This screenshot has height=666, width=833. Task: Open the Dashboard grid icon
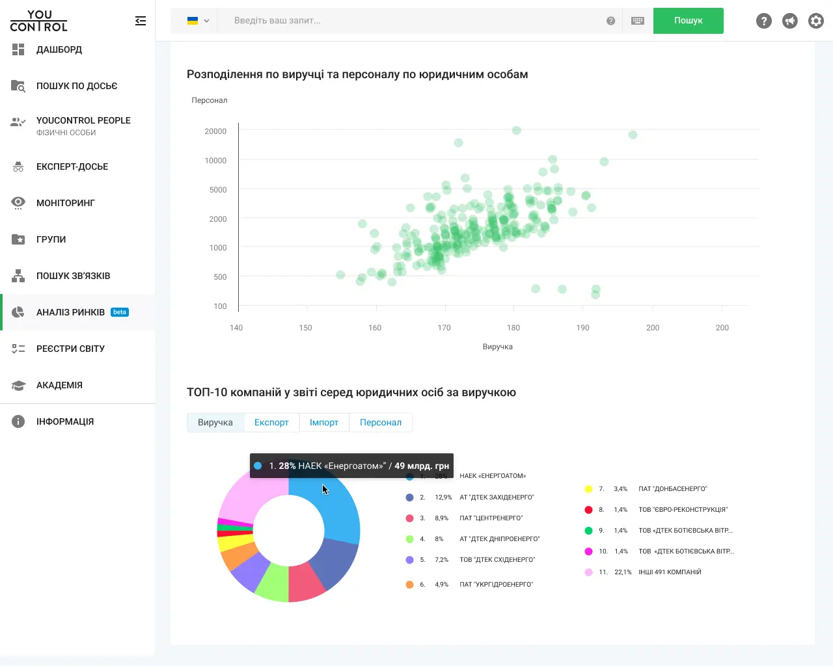coord(18,49)
